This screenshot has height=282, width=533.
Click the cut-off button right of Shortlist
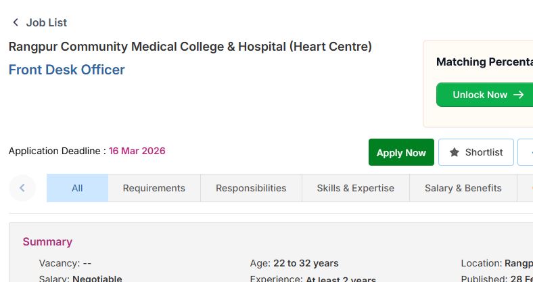coord(526,152)
